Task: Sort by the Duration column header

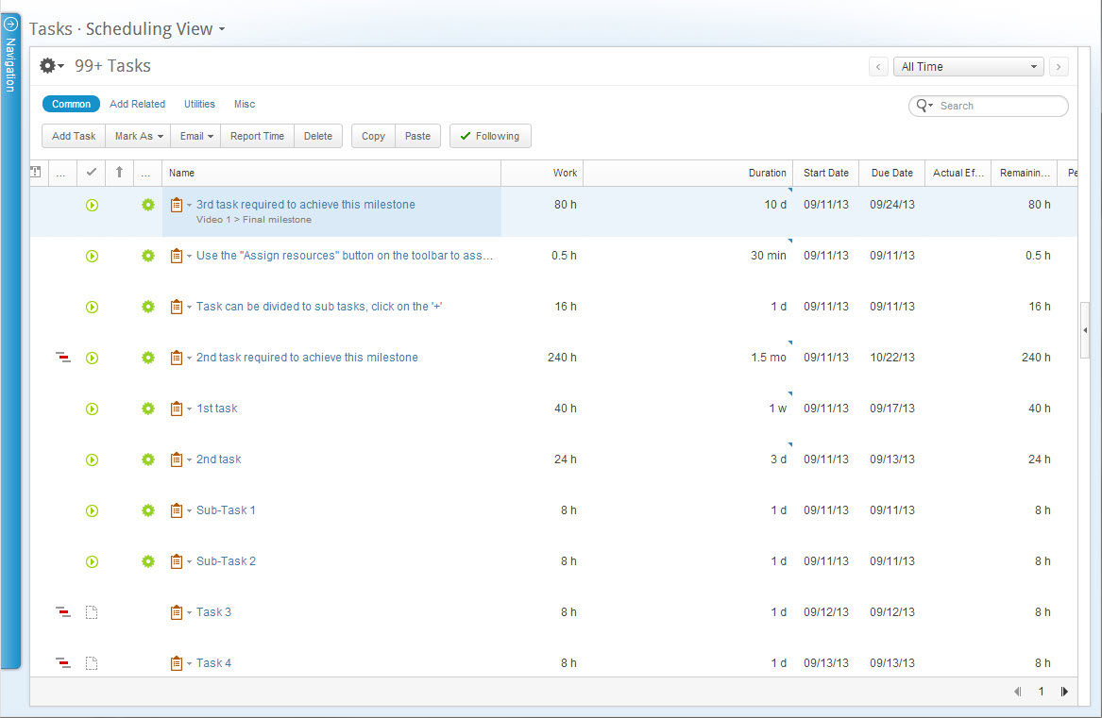Action: tap(688, 173)
